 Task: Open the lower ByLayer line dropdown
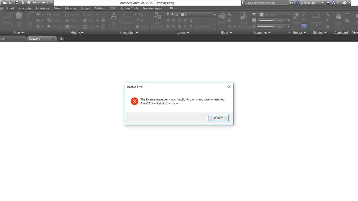pos(289,27)
